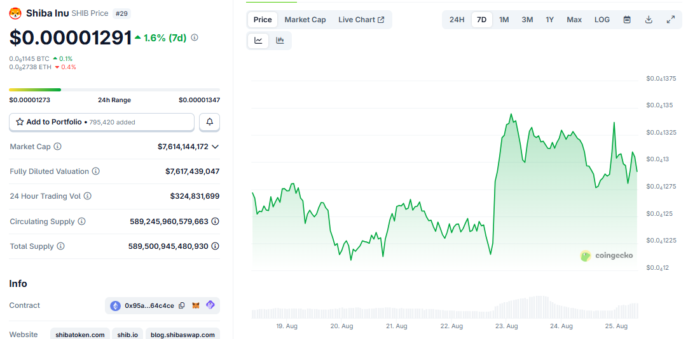688x339 pixels.
Task: Open the Live Chart tab
Action: tap(362, 20)
